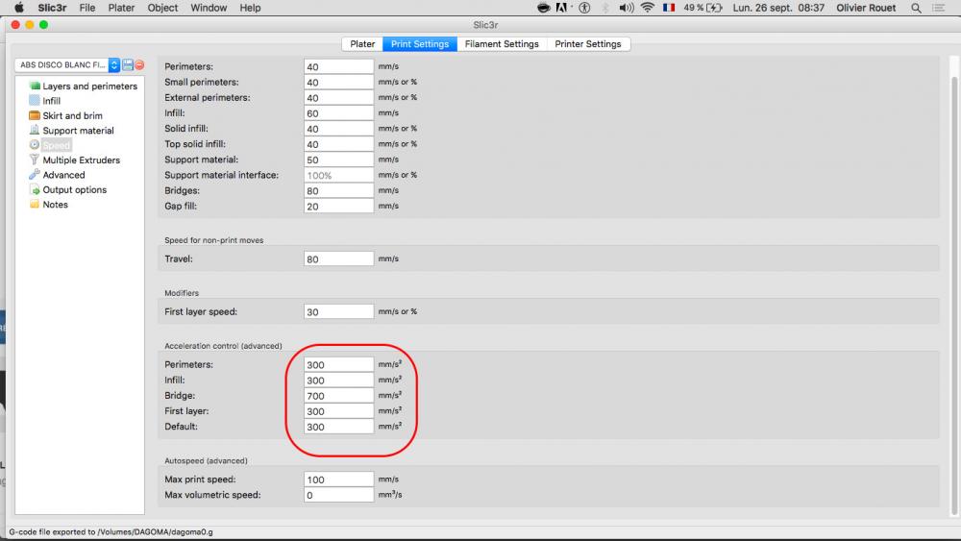Viewport: 961px width, 541px height.
Task: Edit the Max print speed field
Action: 338,480
